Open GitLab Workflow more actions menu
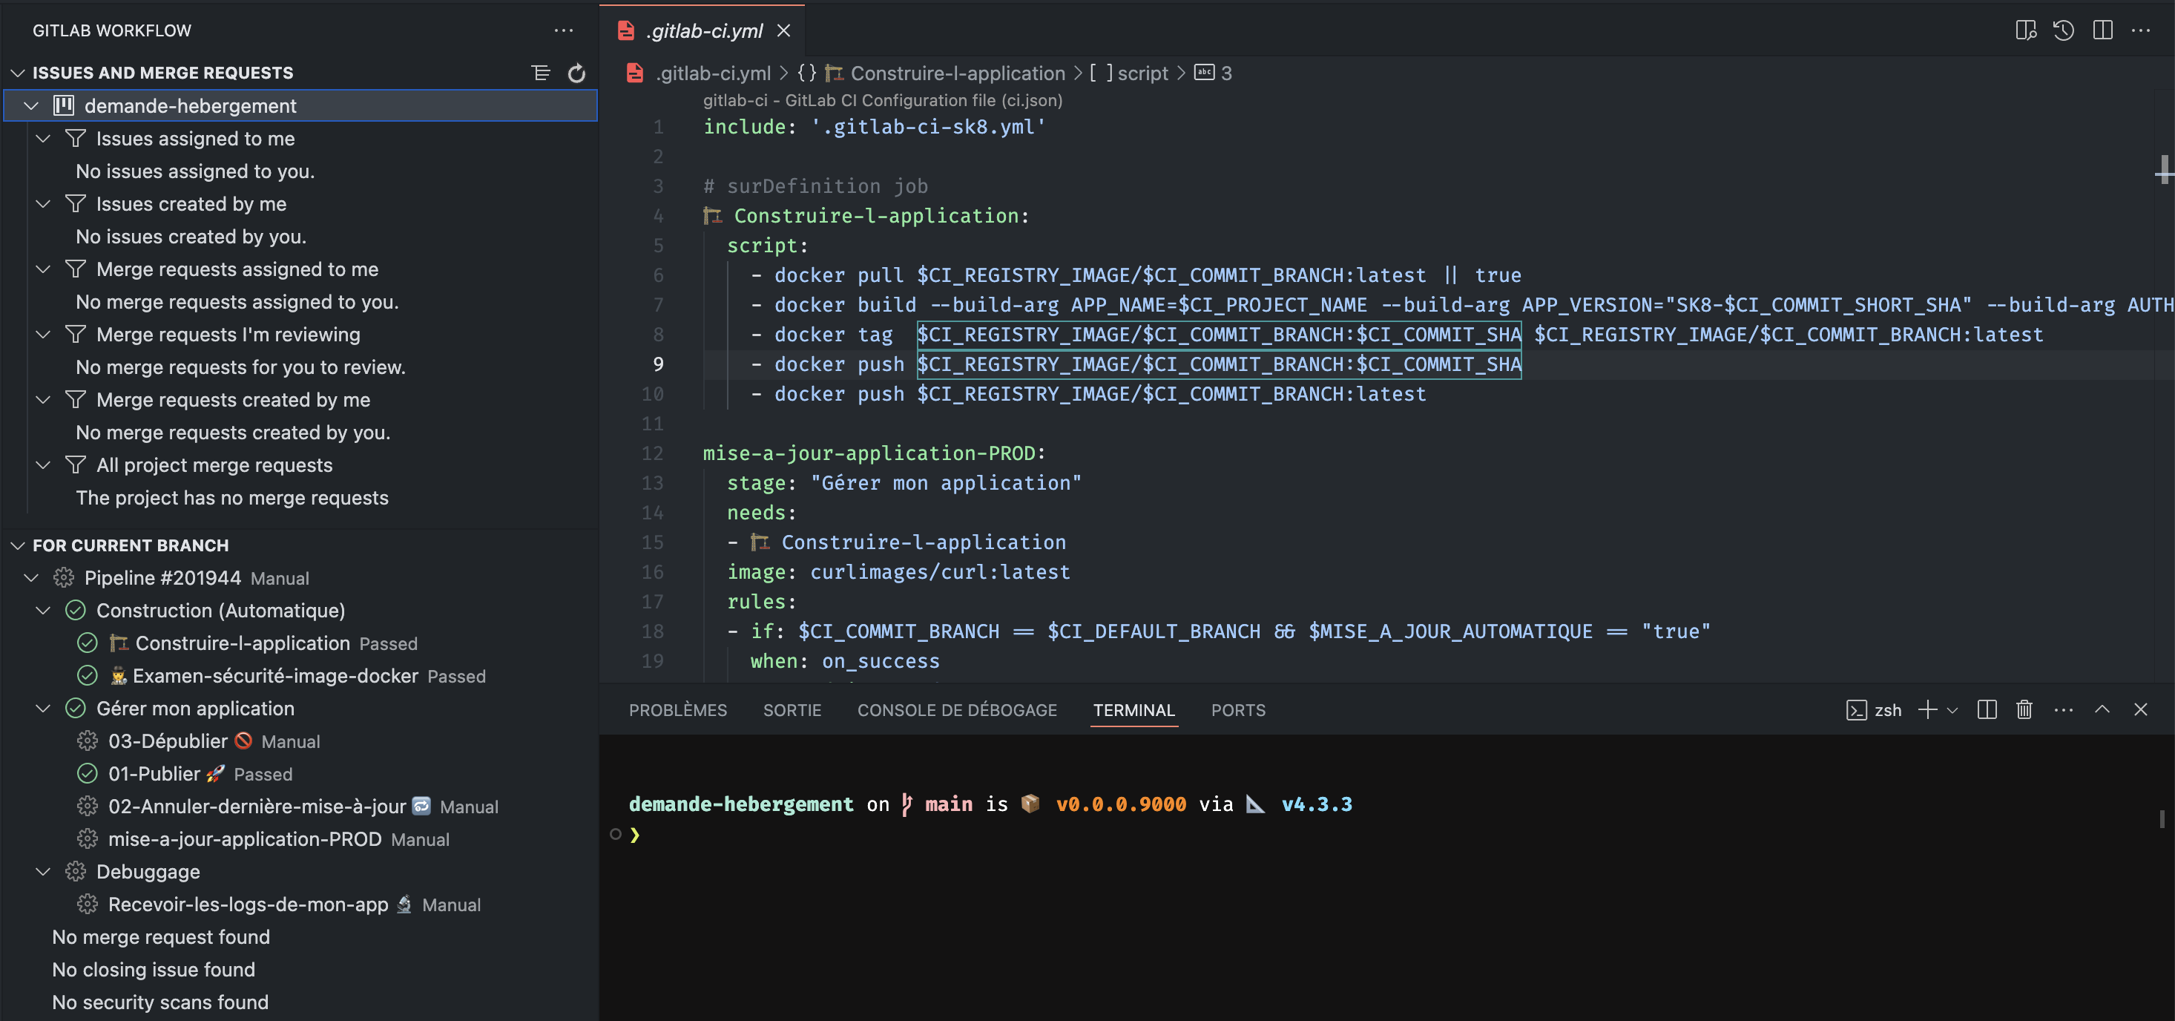 click(x=563, y=30)
